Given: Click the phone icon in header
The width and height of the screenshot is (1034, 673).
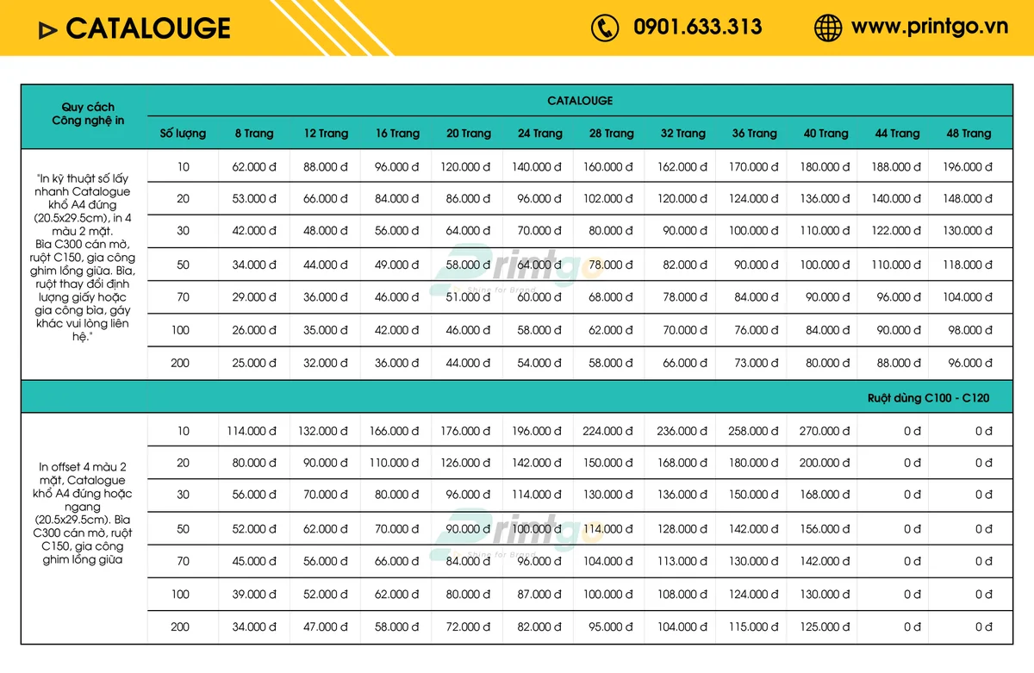Looking at the screenshot, I should tap(605, 28).
